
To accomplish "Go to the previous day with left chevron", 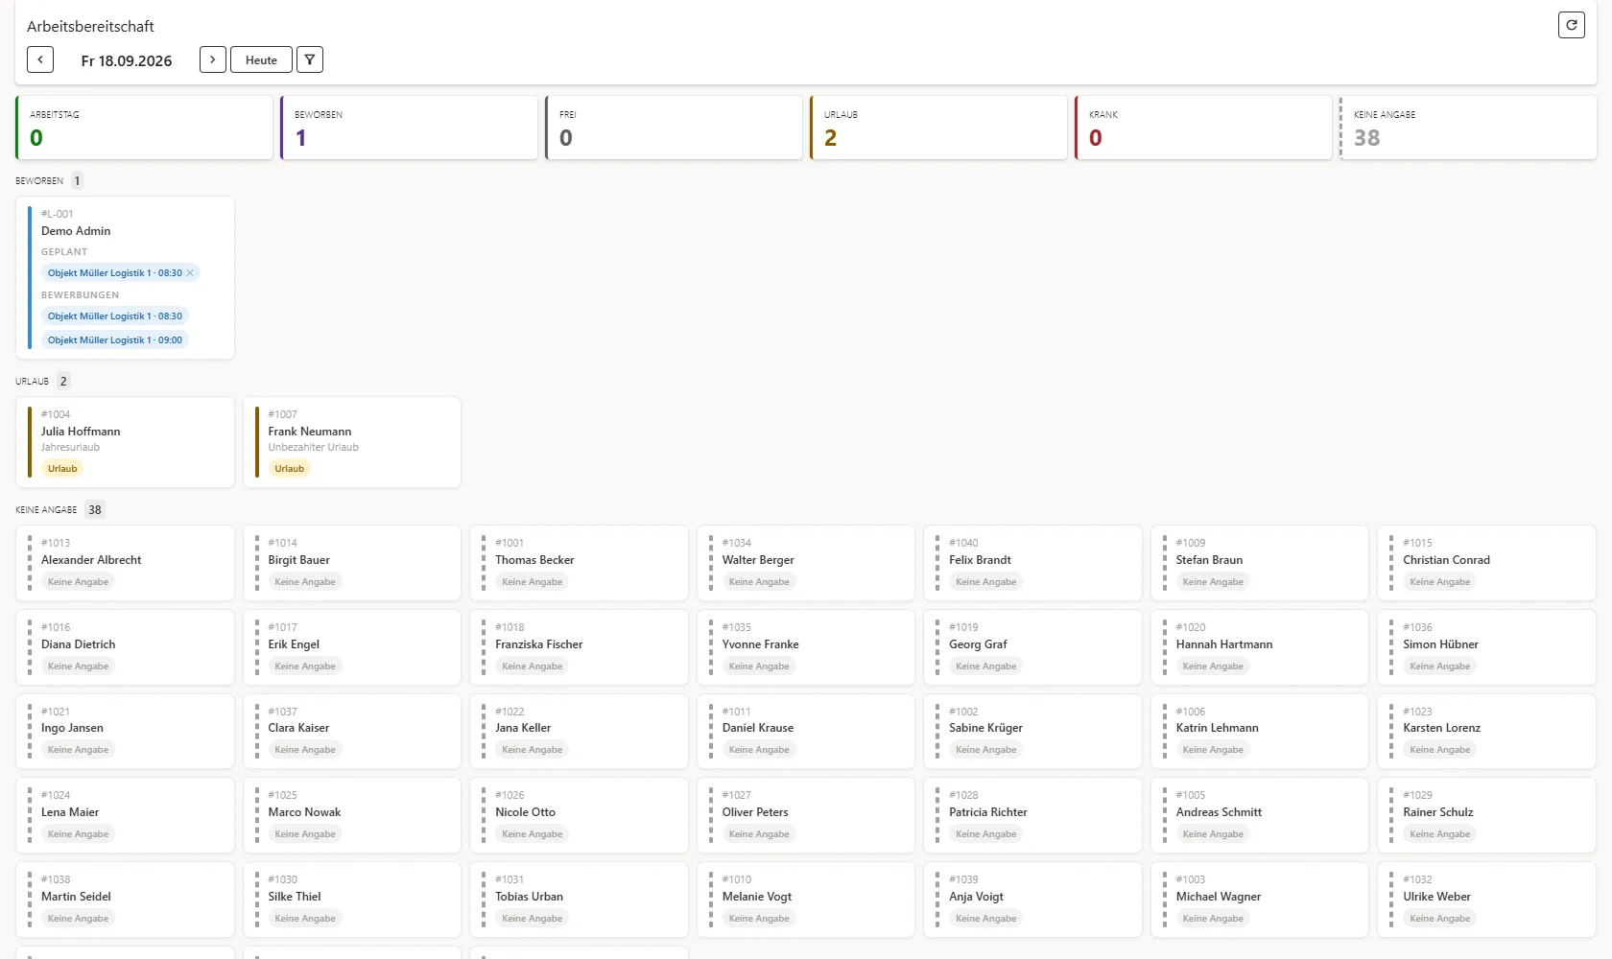I will [40, 59].
